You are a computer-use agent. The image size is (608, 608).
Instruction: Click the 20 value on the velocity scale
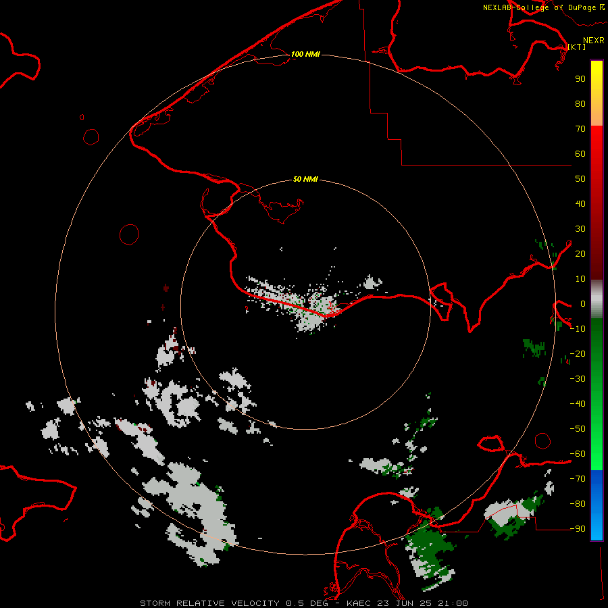point(580,254)
